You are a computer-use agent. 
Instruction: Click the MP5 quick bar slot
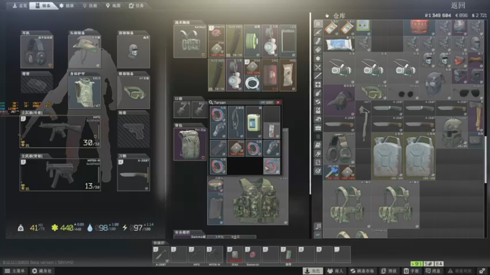click(197, 254)
